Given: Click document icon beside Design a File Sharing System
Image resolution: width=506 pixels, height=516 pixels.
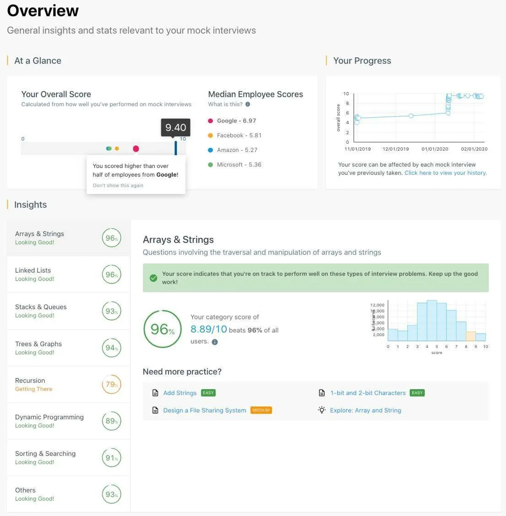Looking at the screenshot, I should (x=155, y=410).
